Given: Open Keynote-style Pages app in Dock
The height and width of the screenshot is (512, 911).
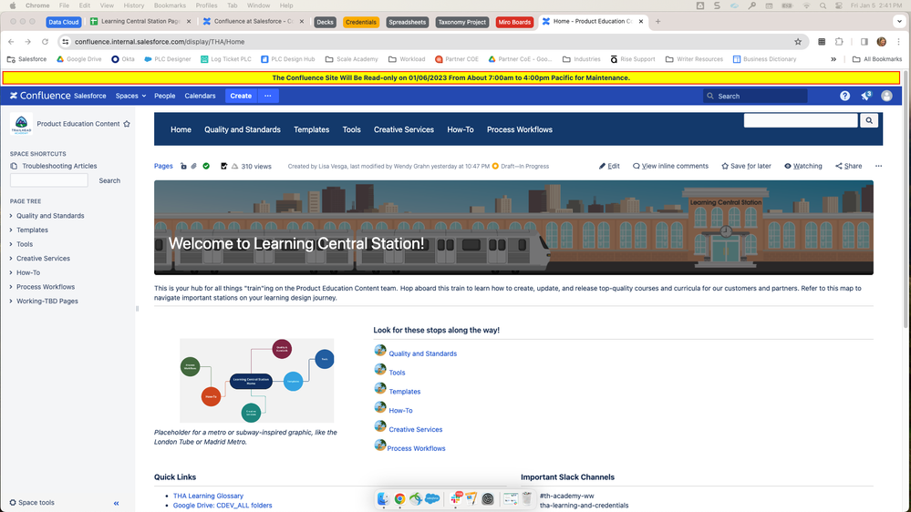Looking at the screenshot, I should [x=471, y=498].
